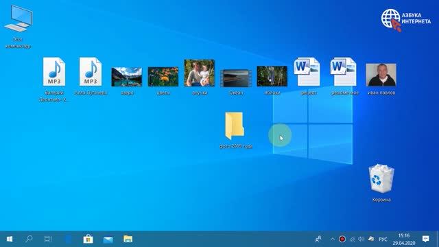This screenshot has height=247, width=439.
Task: Select the цветы image thumbnail
Action: [163, 77]
